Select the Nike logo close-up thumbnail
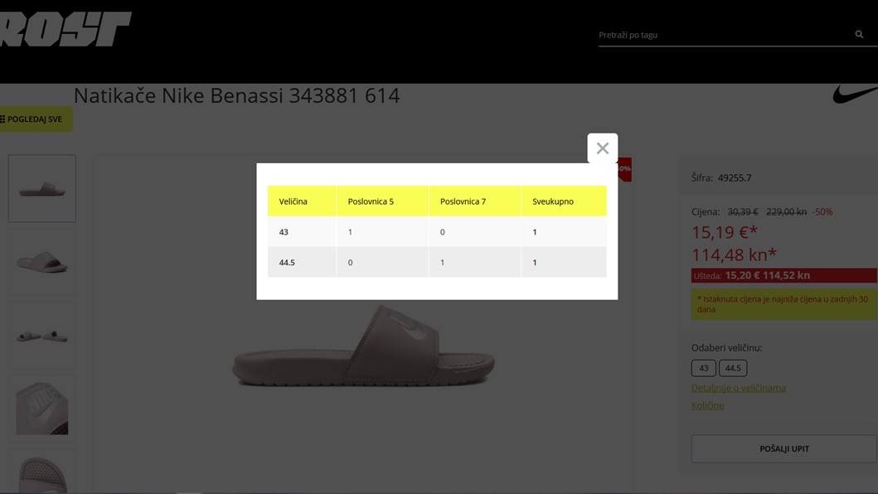 (x=42, y=409)
